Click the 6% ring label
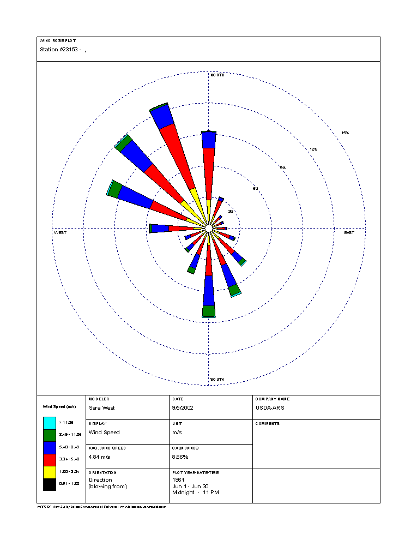The image size is (417, 540). point(256,188)
